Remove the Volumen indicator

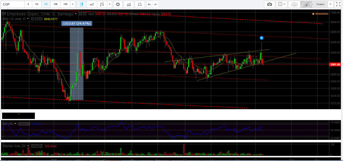[x=41, y=146]
